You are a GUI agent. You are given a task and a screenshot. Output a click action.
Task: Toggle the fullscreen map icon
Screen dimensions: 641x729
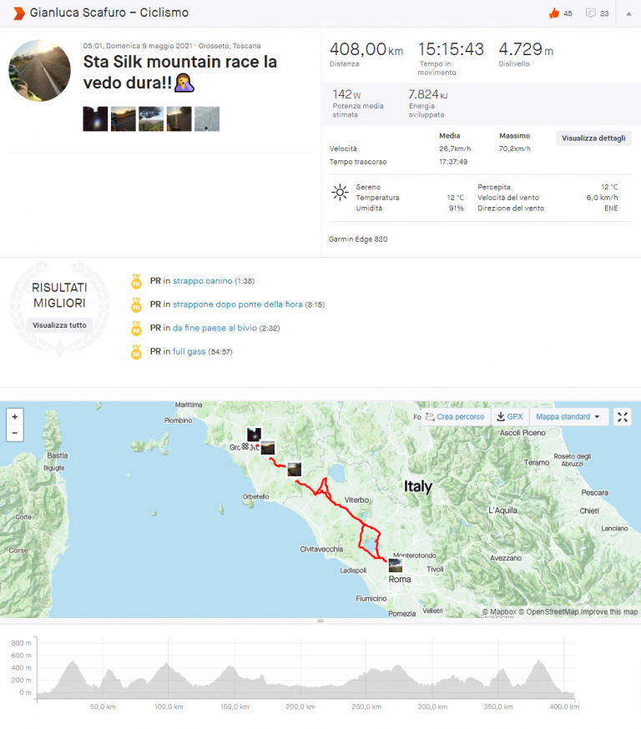point(623,416)
